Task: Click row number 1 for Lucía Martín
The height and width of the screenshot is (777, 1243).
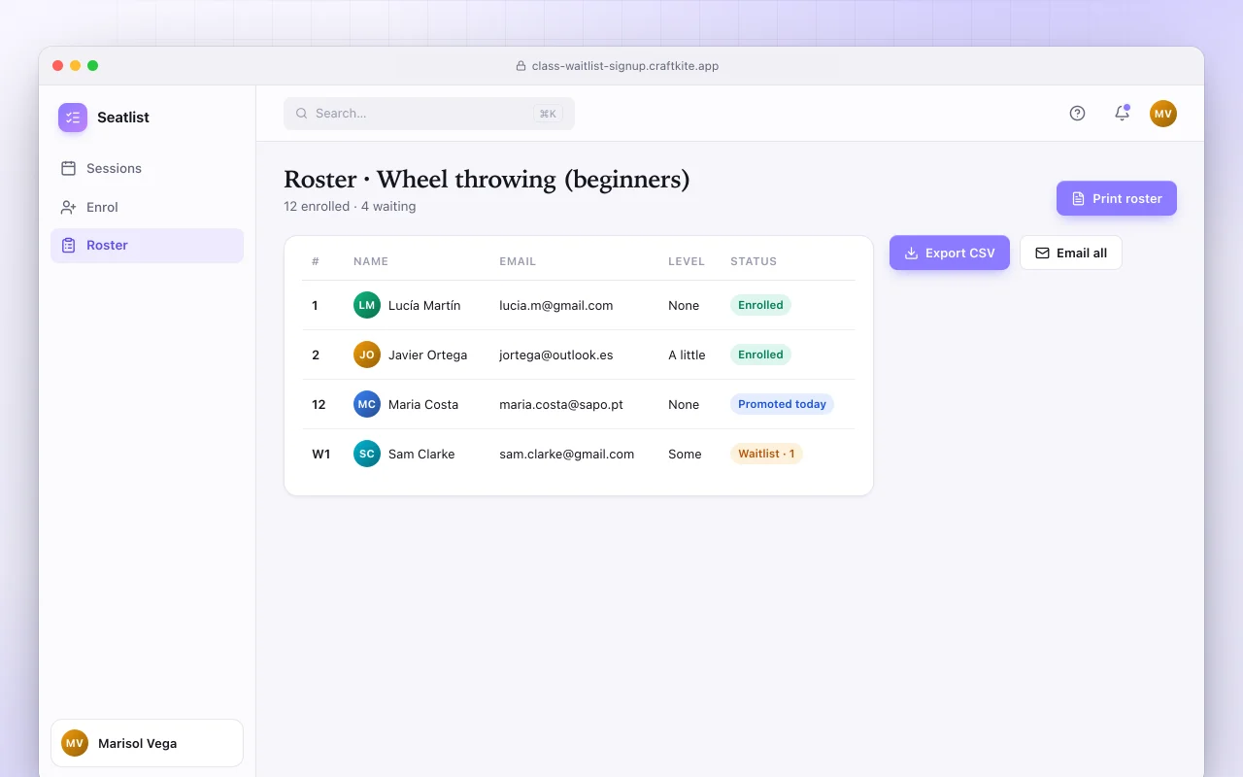Action: coord(315,305)
